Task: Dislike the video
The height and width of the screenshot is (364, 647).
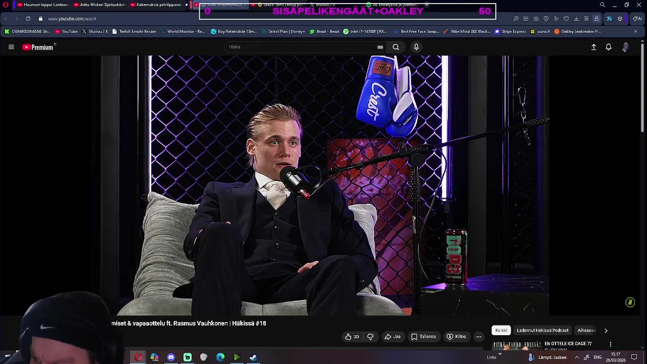Action: 370,337
